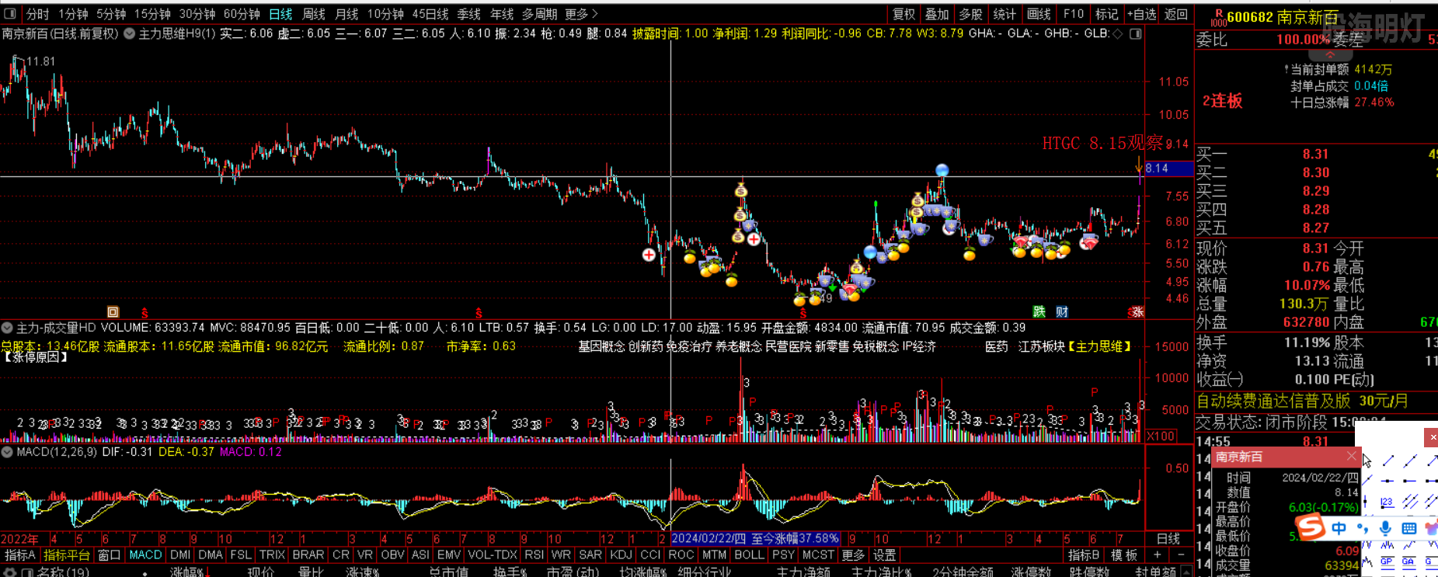The width and height of the screenshot is (1438, 577).
Task: Add stock via +自选 button
Action: pyautogui.click(x=1141, y=14)
